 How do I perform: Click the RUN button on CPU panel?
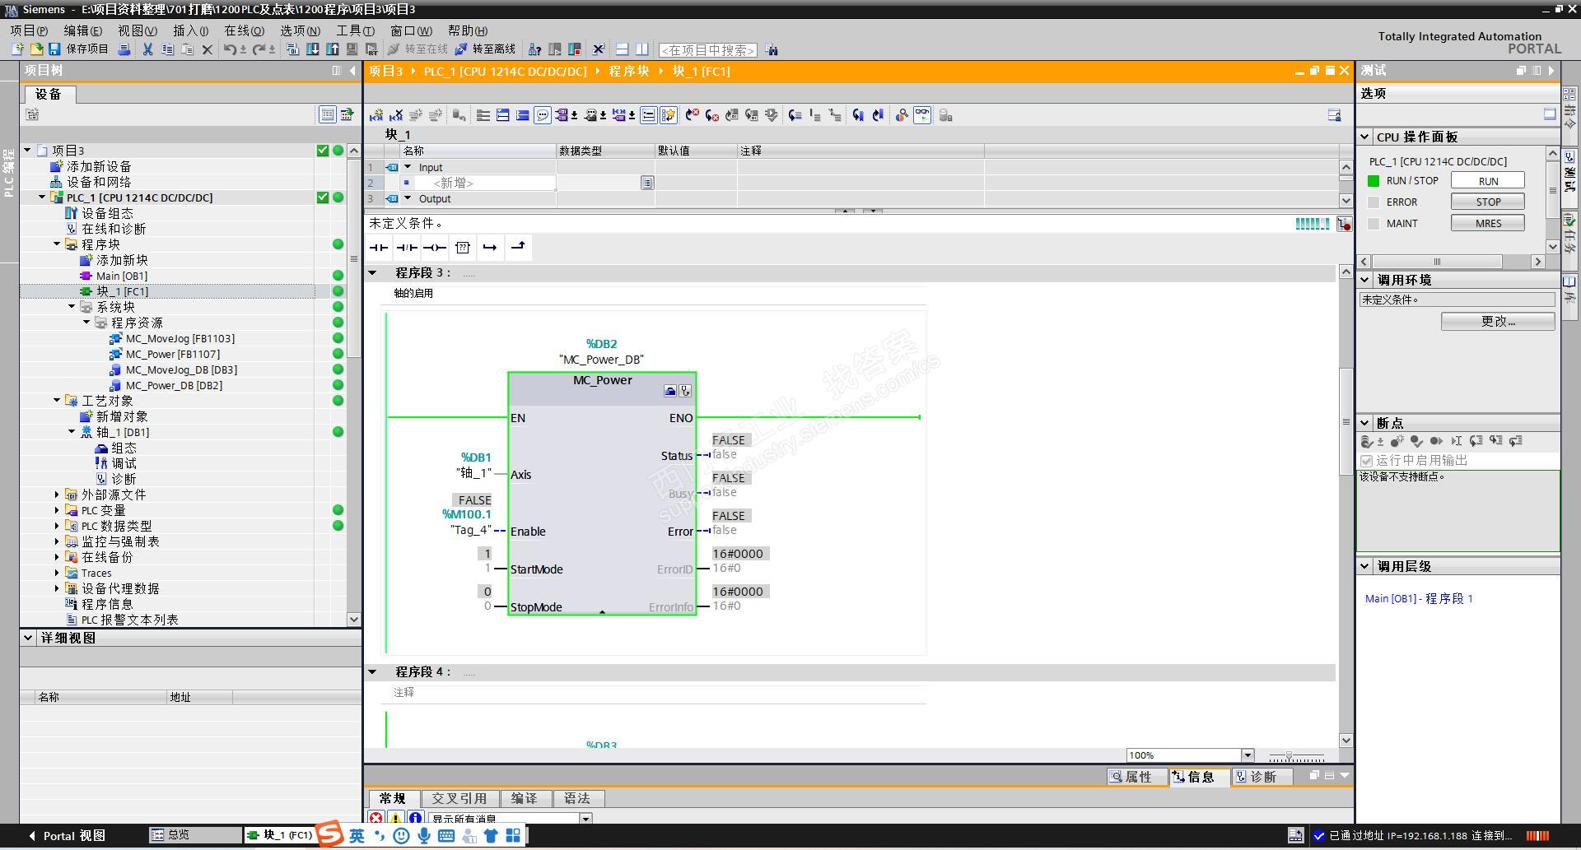click(1488, 181)
